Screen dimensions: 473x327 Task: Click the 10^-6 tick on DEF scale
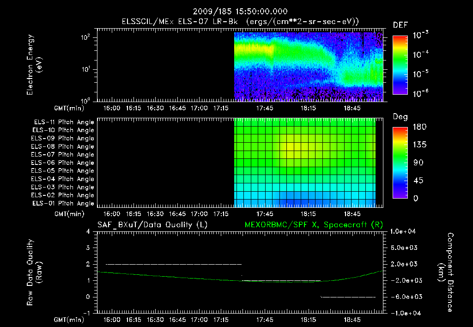420,93
